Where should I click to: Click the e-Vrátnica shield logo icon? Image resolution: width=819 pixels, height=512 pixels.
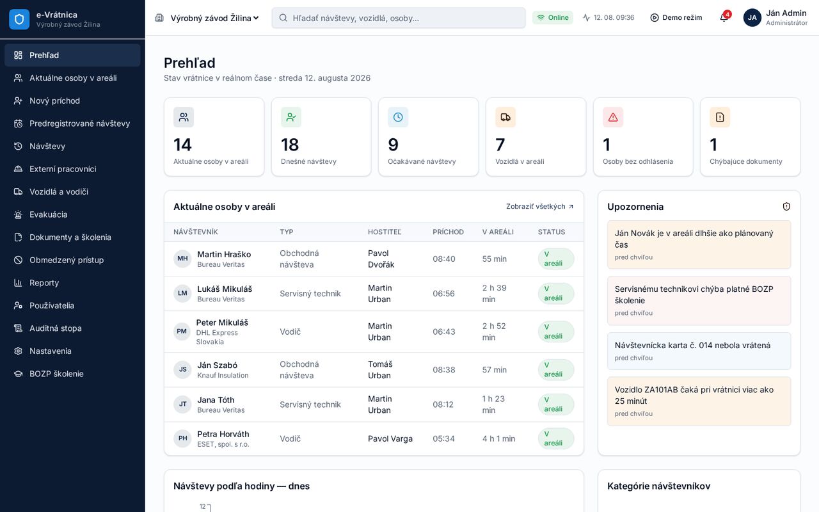coord(19,19)
